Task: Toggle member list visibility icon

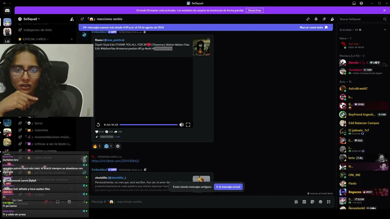Action: [332, 19]
